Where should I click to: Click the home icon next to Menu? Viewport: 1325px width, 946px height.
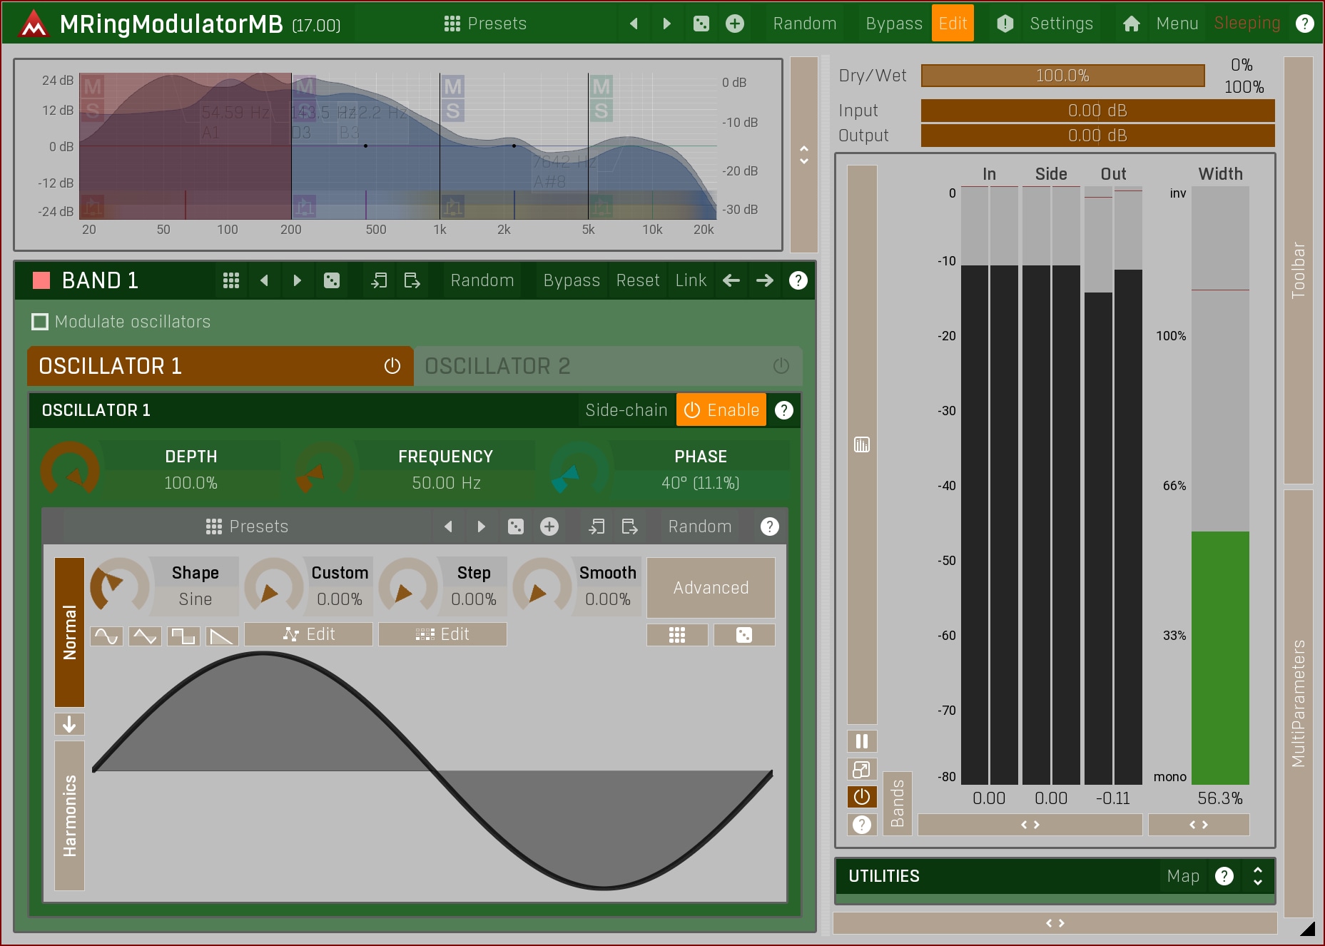coord(1131,24)
